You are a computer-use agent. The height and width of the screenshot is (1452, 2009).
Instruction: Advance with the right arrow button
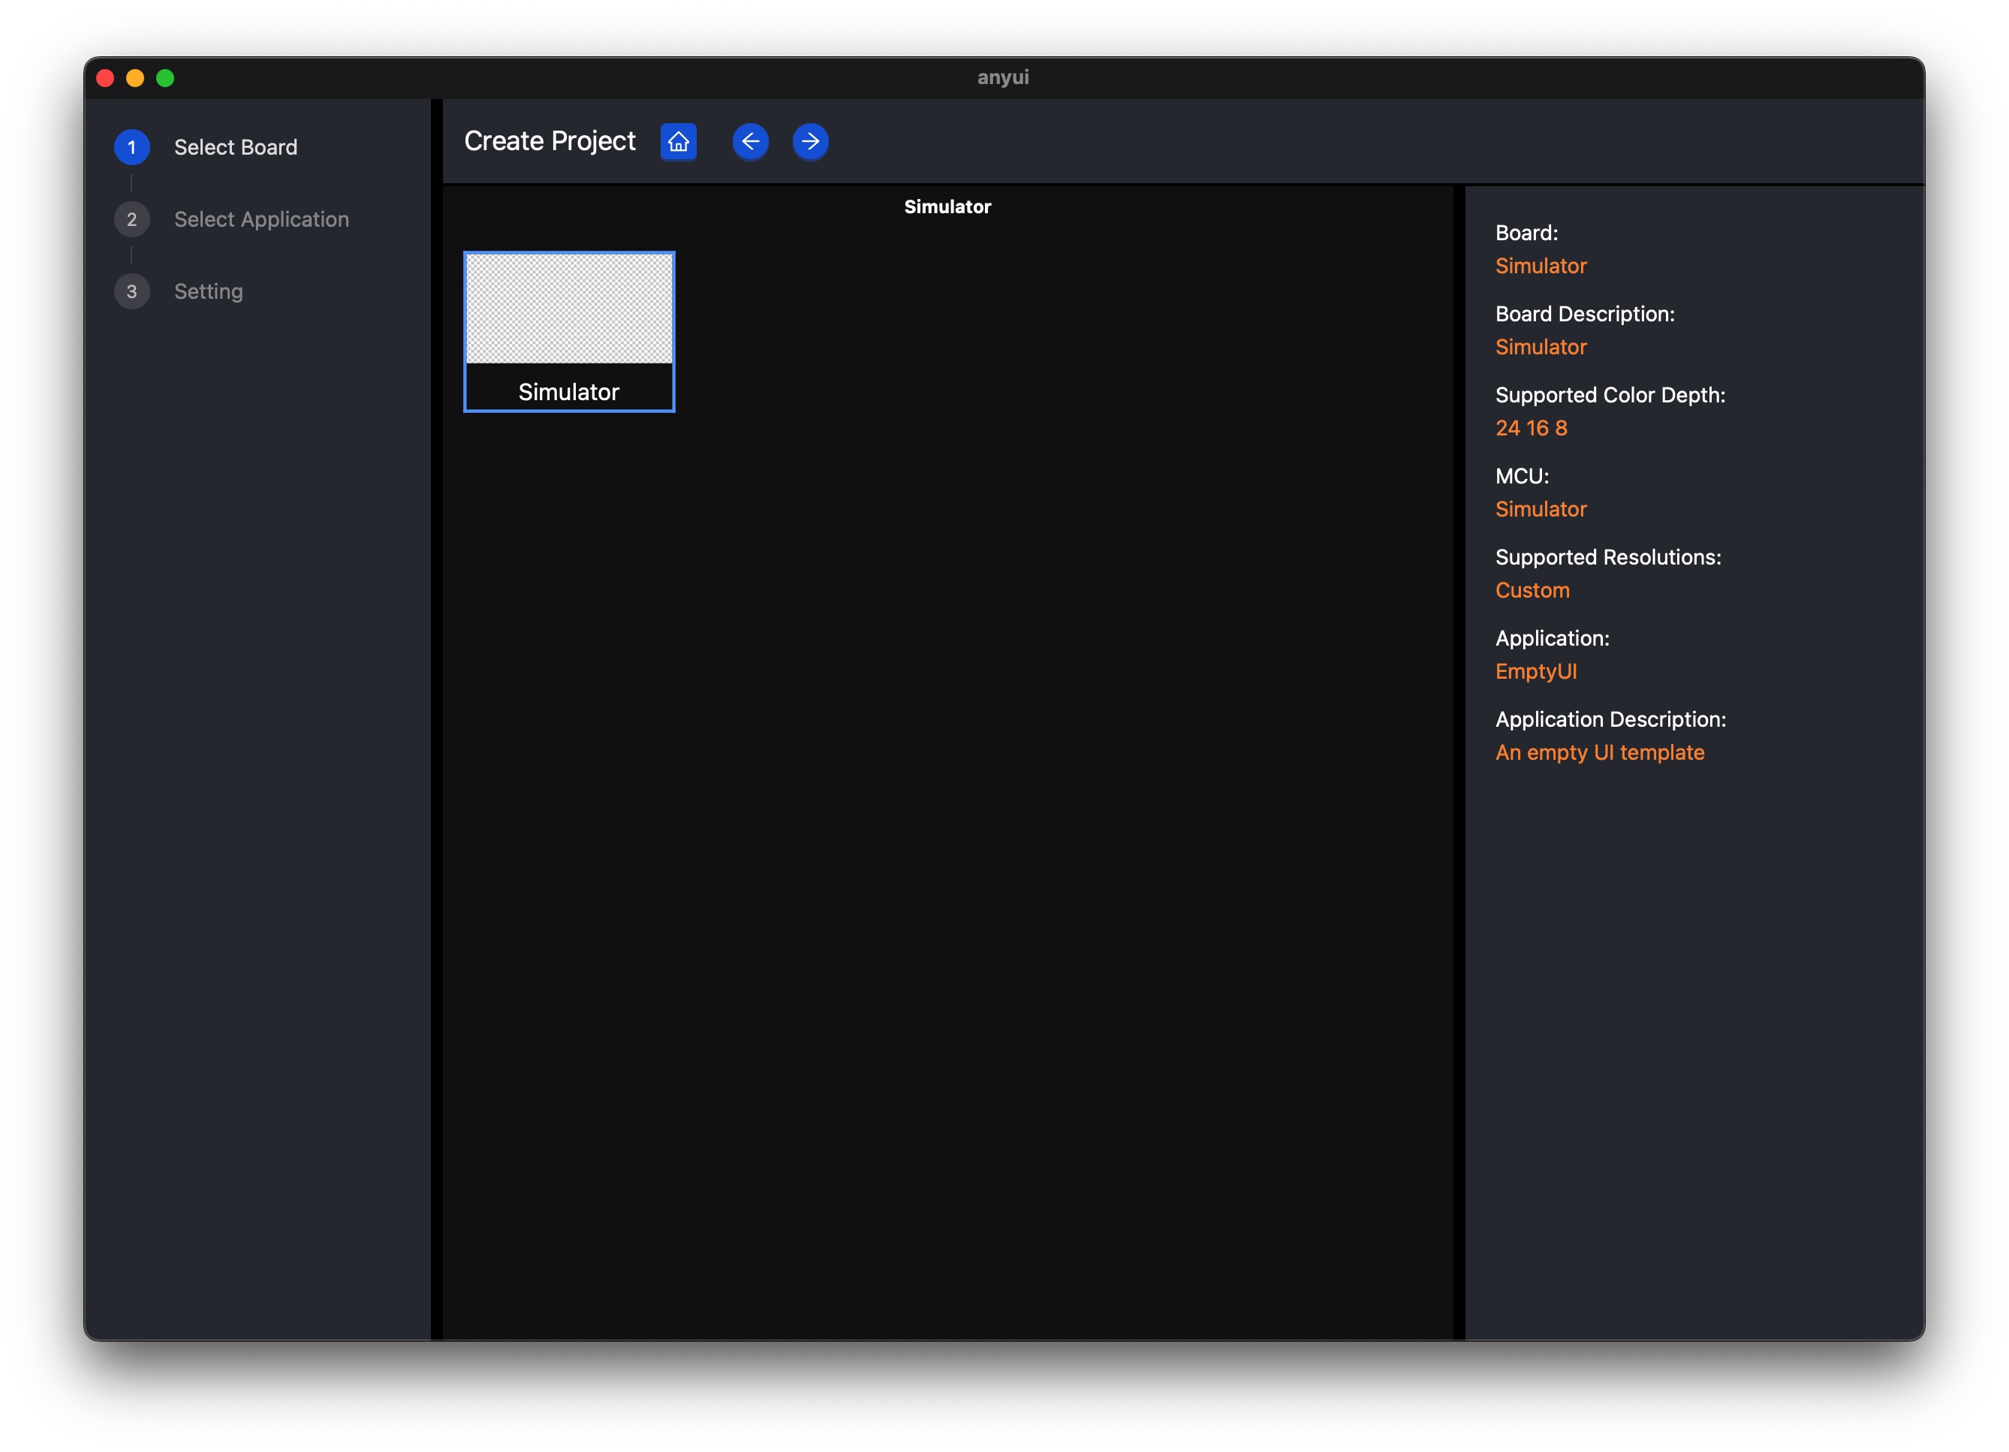click(x=809, y=142)
